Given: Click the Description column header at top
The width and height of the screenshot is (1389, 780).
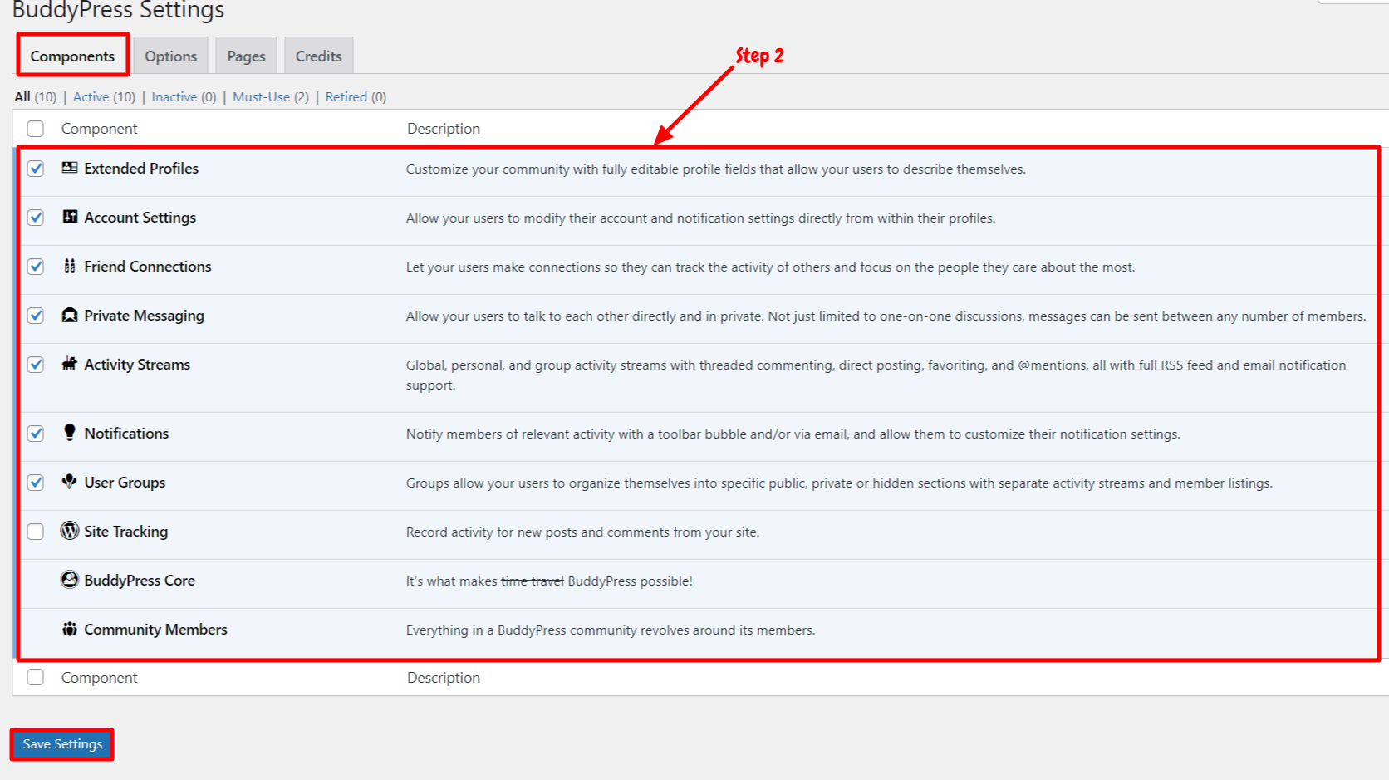Looking at the screenshot, I should 444,129.
